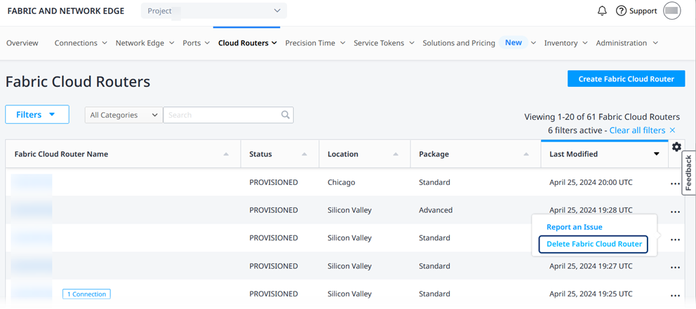Select Report an Issue from menu
The image size is (696, 309).
(x=575, y=227)
